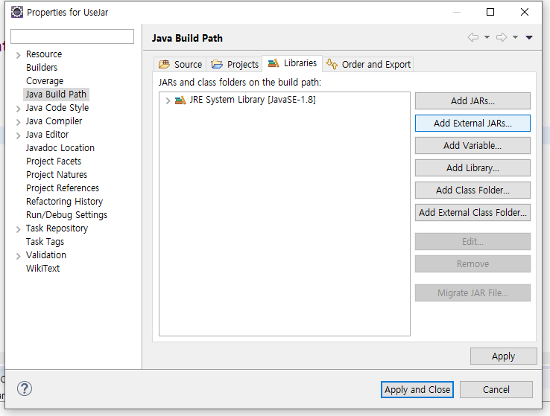Open Project References page

(63, 188)
